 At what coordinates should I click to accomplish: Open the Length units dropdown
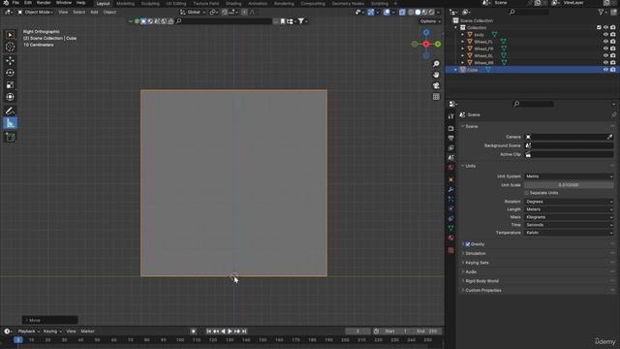569,209
